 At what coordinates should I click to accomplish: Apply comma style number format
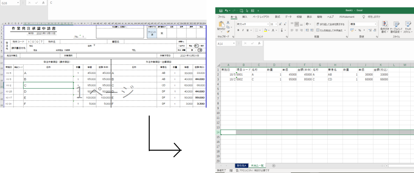pos(364,30)
